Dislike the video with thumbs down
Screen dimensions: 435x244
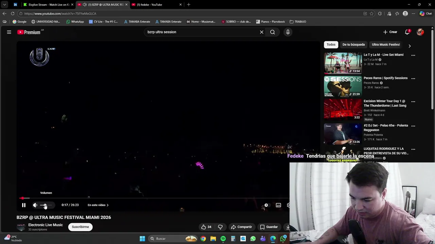220,227
